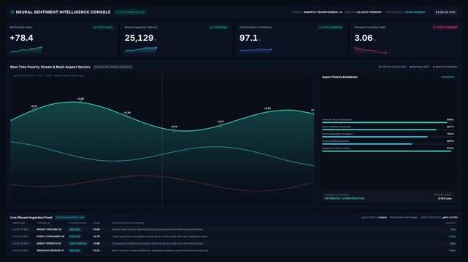Toggle the Neutral Drift legend entry

(x=420, y=67)
